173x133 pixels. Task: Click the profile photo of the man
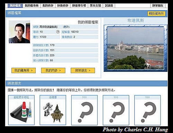point(19,32)
